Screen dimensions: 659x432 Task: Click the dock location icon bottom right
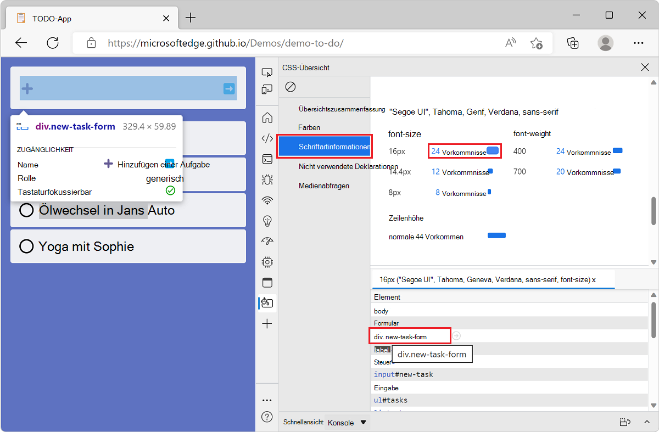coord(625,422)
